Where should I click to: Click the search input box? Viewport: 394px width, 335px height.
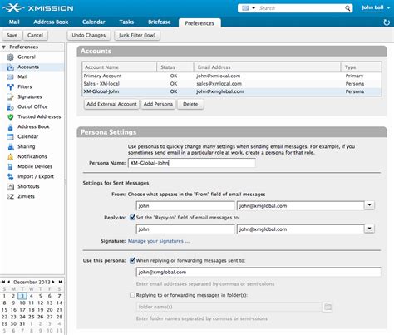click(301, 8)
